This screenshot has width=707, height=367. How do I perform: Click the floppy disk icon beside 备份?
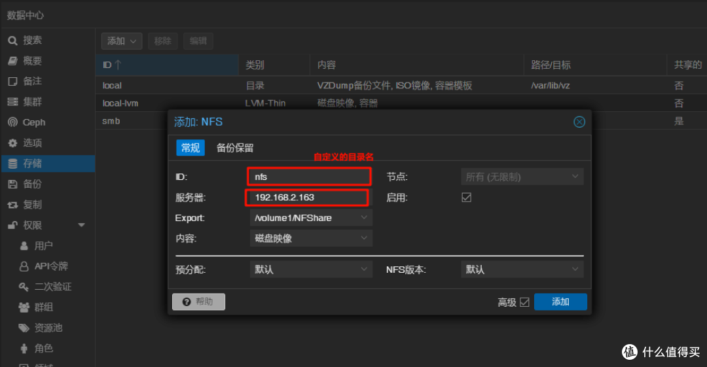point(12,184)
